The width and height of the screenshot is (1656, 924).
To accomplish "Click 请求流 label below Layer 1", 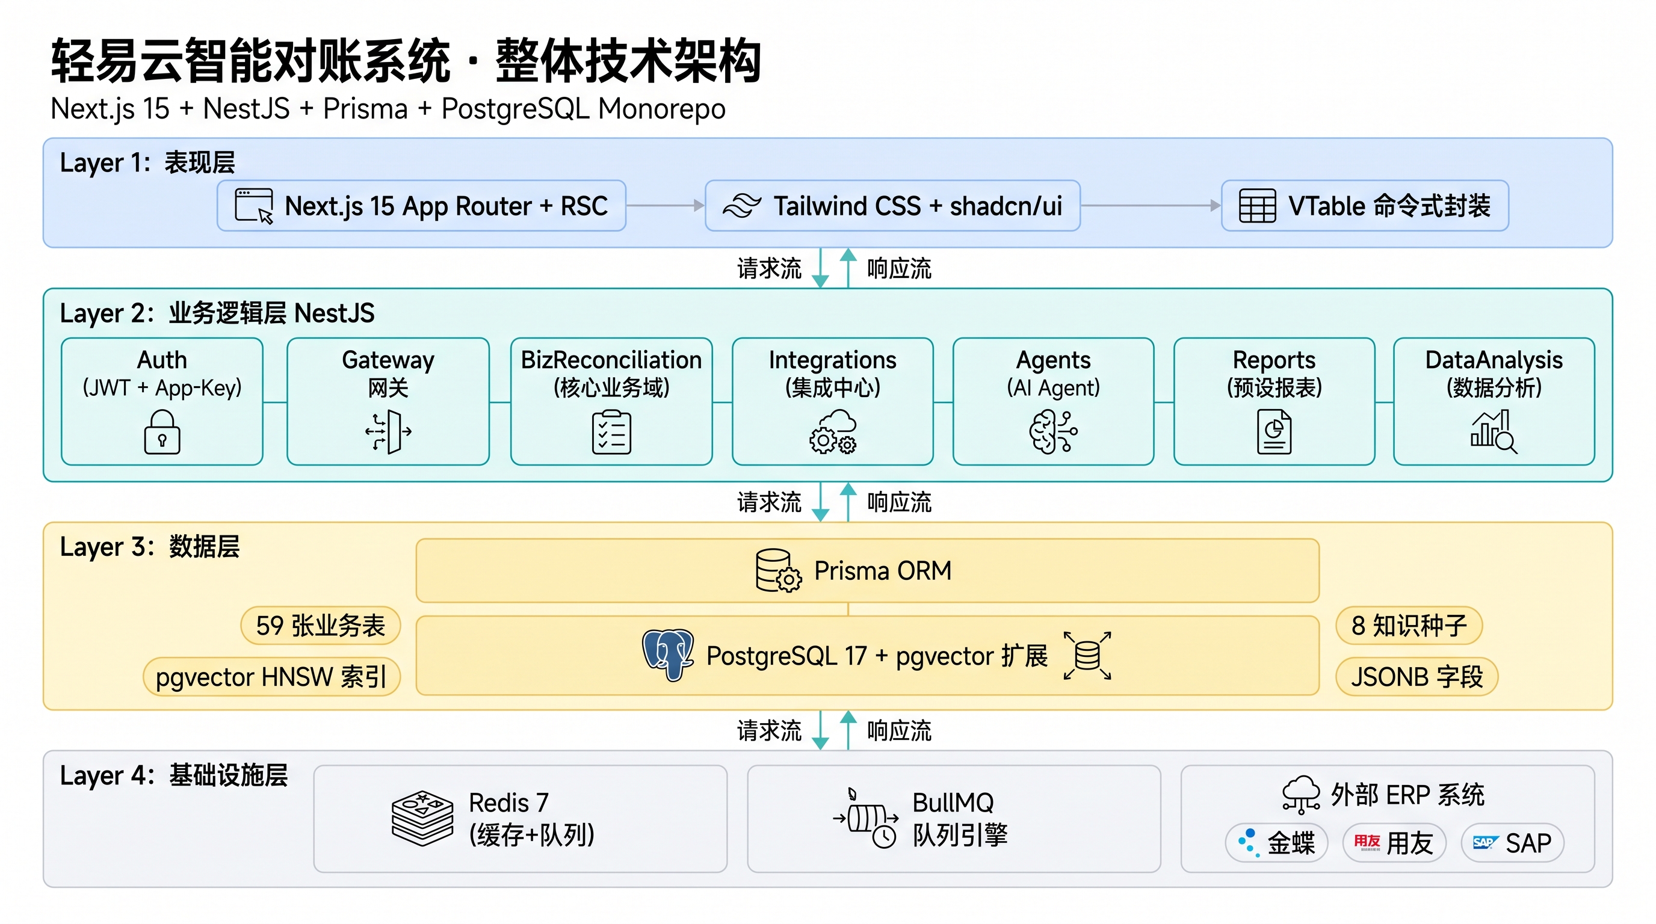I will coord(769,268).
